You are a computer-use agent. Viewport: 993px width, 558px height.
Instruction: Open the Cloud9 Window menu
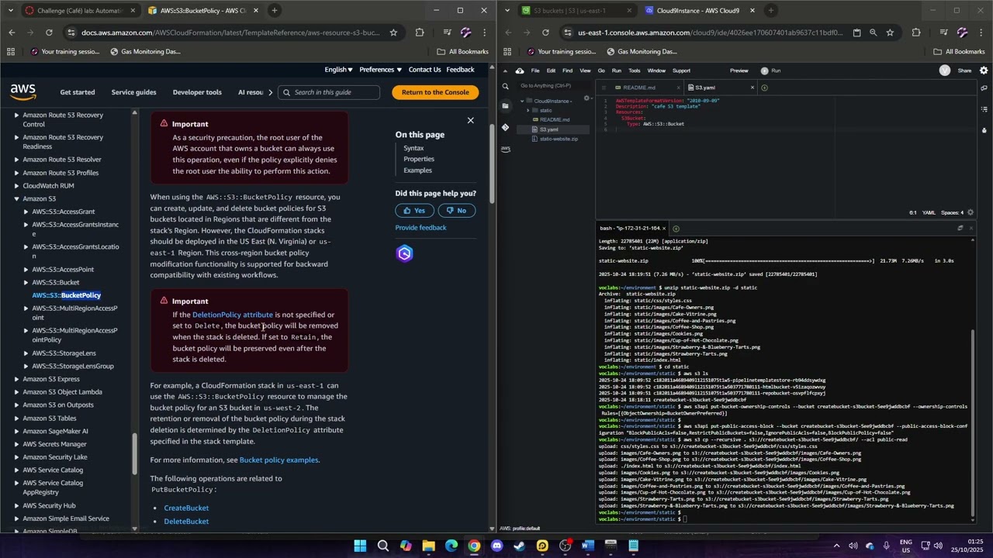656,71
